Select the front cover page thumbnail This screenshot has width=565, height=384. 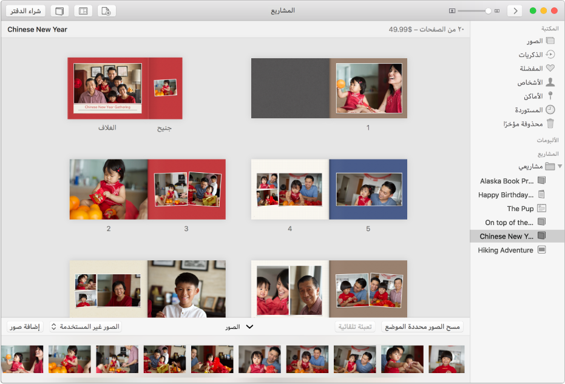tap(108, 88)
